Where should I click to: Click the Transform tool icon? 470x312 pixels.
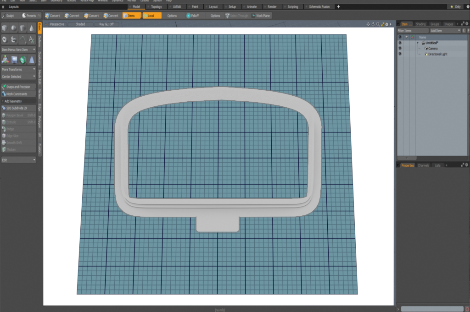pos(5,59)
